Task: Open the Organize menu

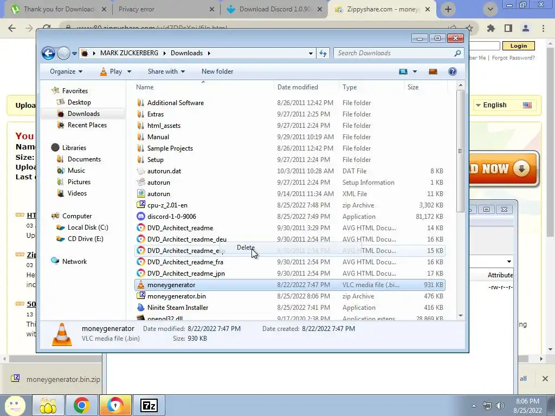Action: 66,71
